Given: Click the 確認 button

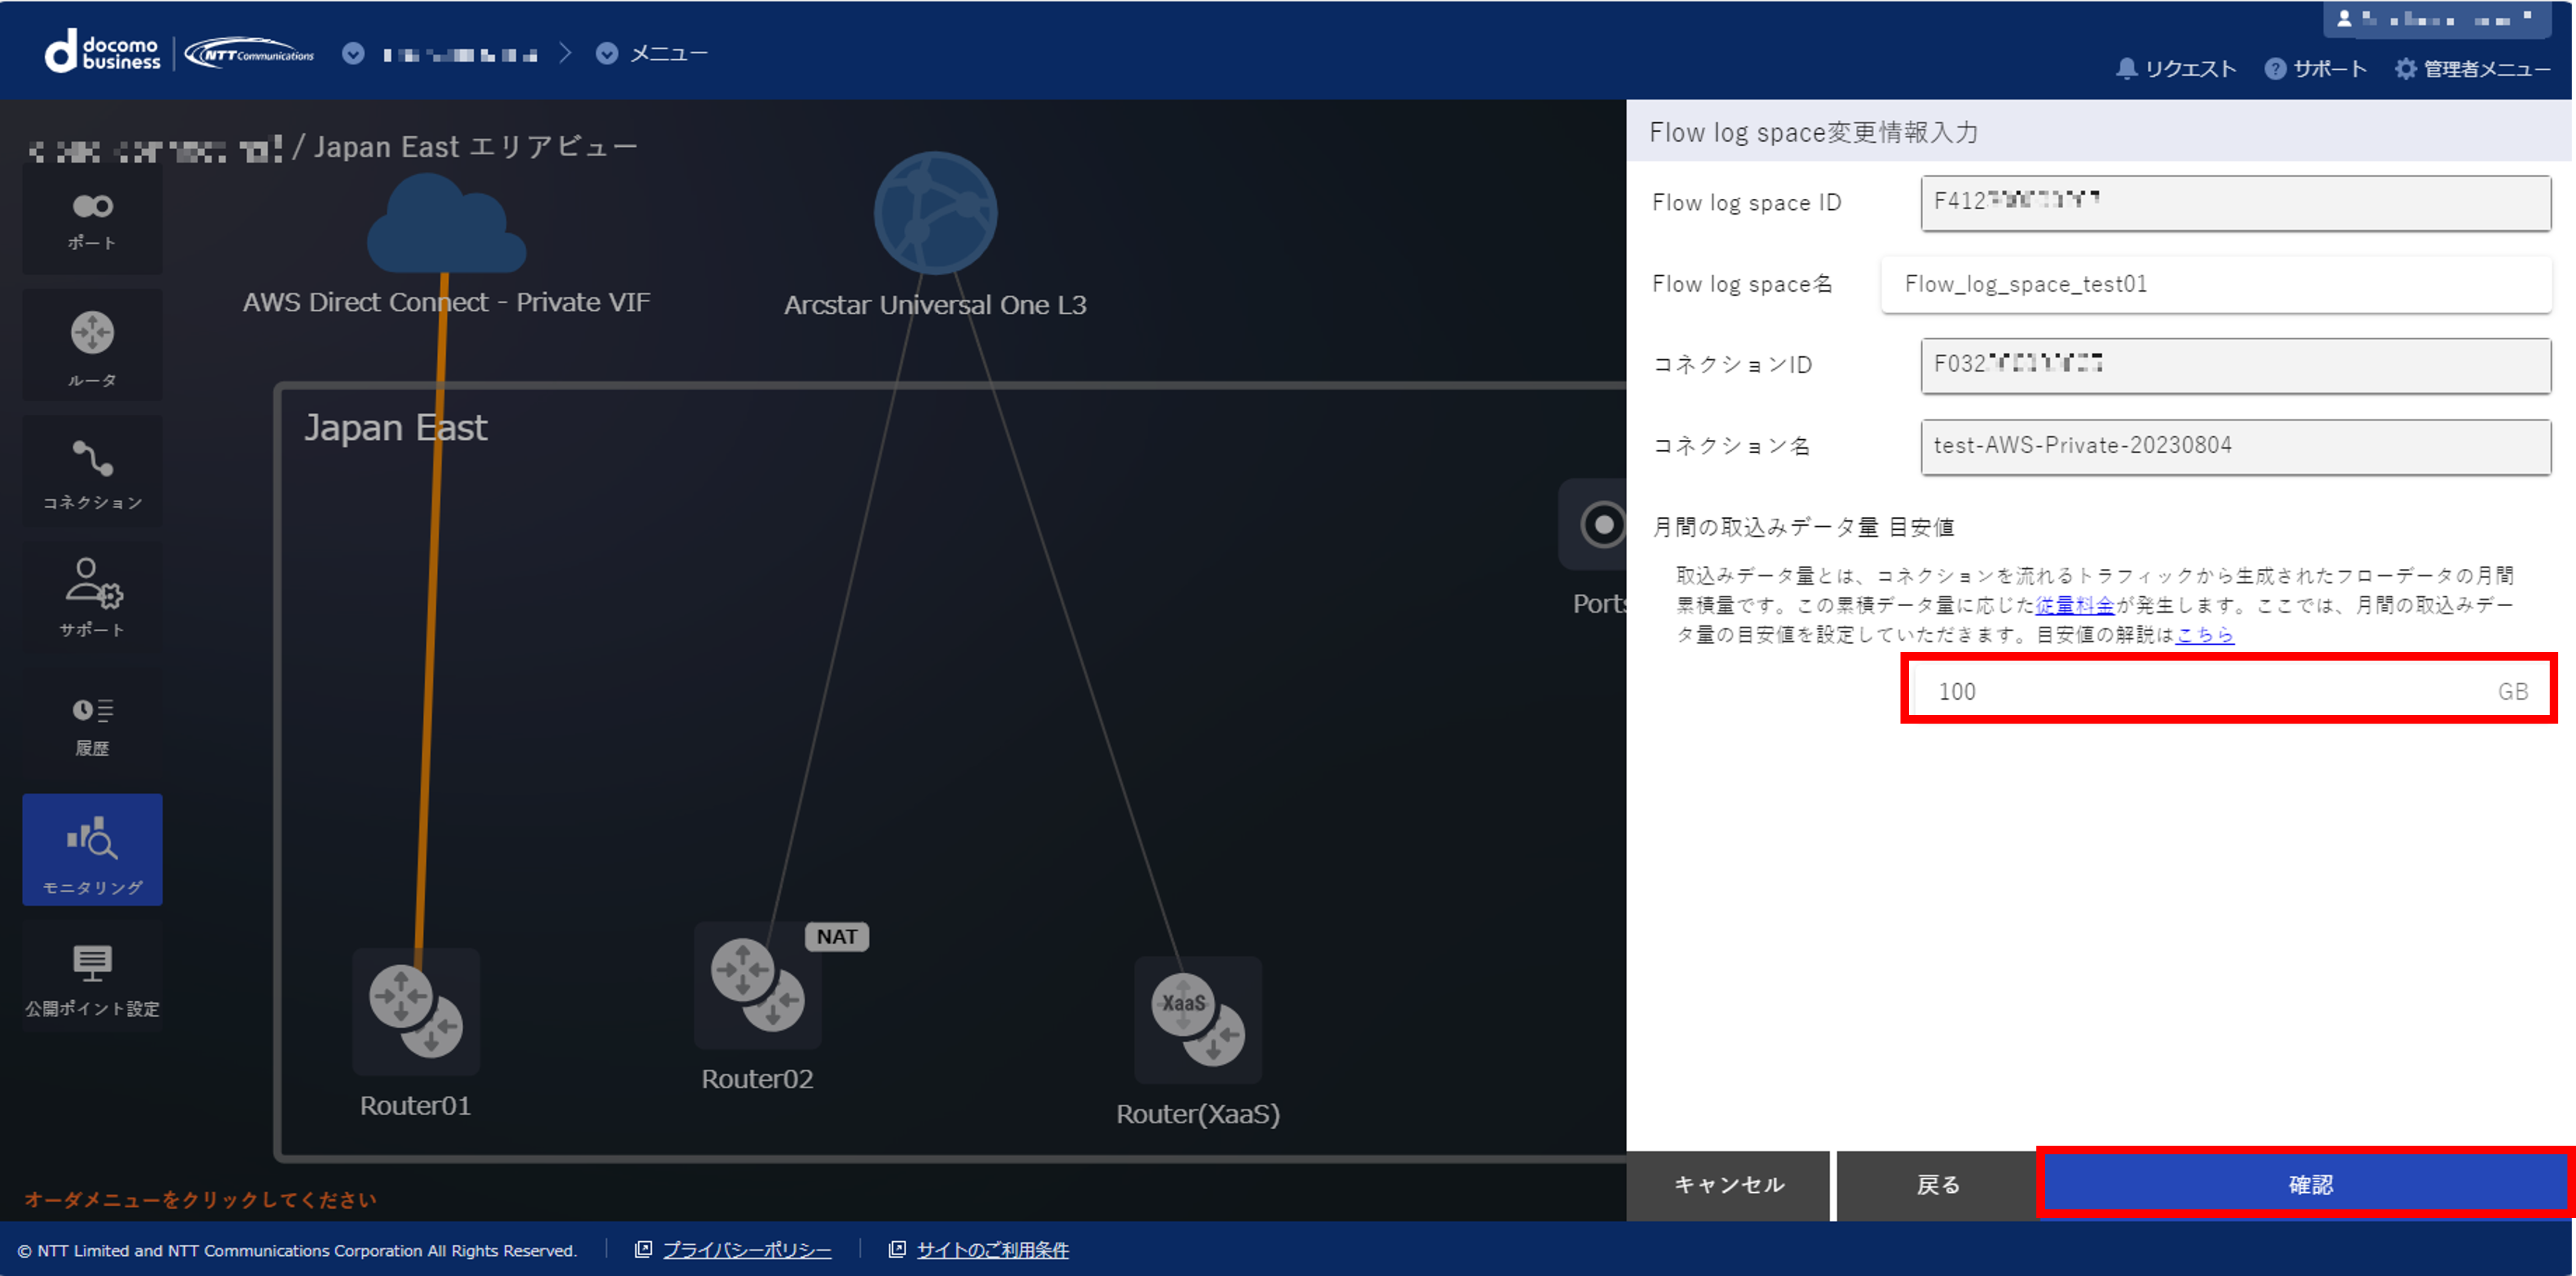Looking at the screenshot, I should pos(2308,1185).
